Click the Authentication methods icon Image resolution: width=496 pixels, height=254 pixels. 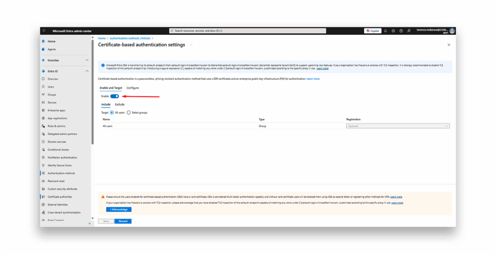43,173
